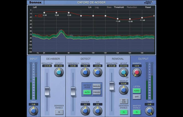
Task: Listen to the Audio output
Action: pos(137,91)
